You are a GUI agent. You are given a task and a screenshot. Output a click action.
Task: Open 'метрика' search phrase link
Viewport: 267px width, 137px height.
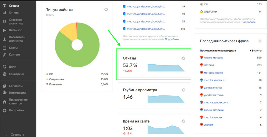[x=209, y=65]
